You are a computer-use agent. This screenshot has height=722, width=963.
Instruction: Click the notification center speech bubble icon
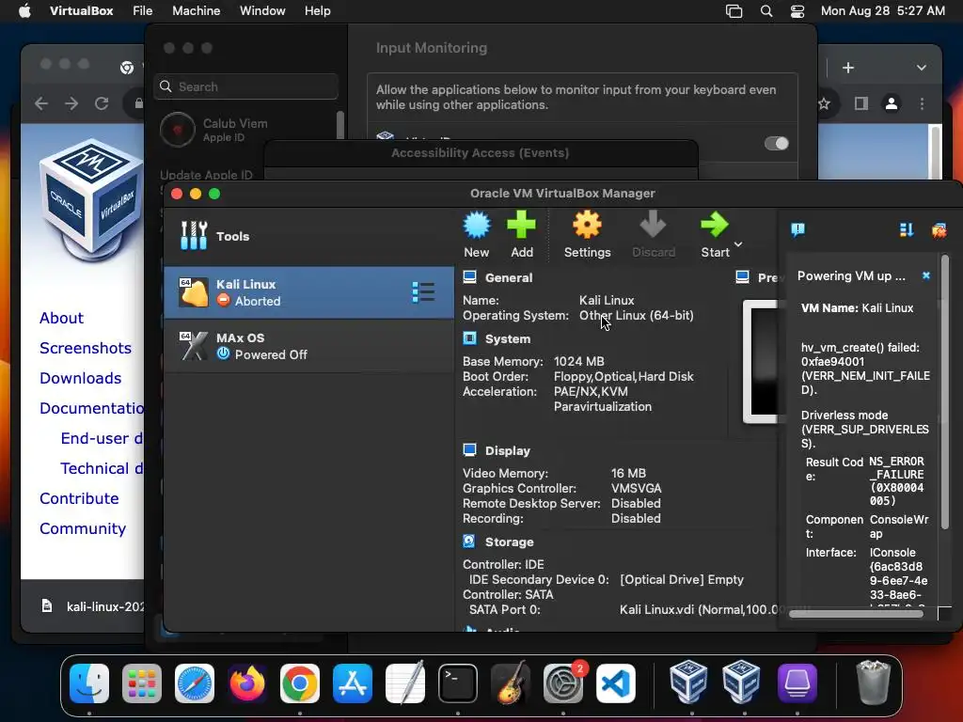pos(797,230)
